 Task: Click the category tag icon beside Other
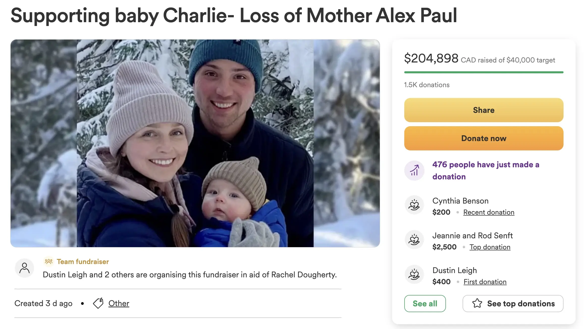click(98, 303)
